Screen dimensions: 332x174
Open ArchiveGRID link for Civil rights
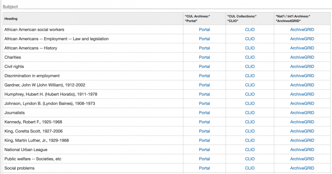click(302, 67)
